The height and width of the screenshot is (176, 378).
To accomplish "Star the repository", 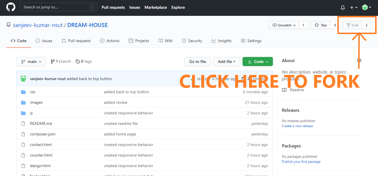I will coord(321,25).
